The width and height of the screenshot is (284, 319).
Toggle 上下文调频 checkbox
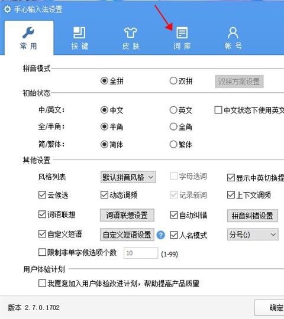pos(231,195)
